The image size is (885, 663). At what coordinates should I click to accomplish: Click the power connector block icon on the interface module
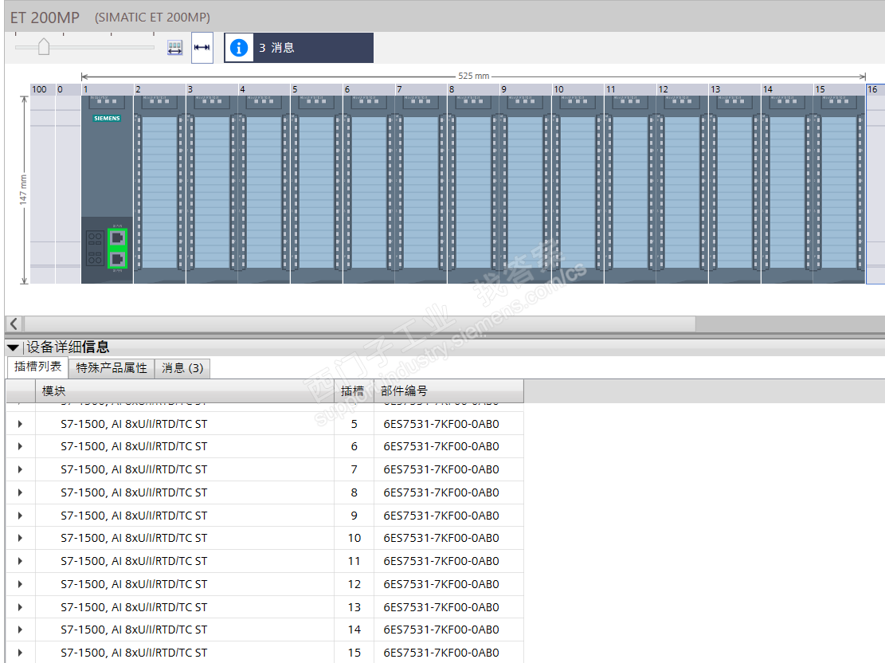coord(94,248)
